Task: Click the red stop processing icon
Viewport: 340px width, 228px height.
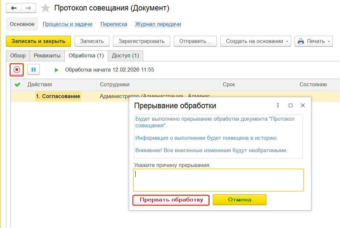Action: [17, 70]
